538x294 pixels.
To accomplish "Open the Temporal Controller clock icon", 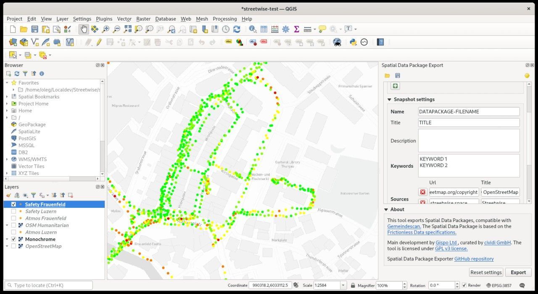I will click(x=226, y=29).
